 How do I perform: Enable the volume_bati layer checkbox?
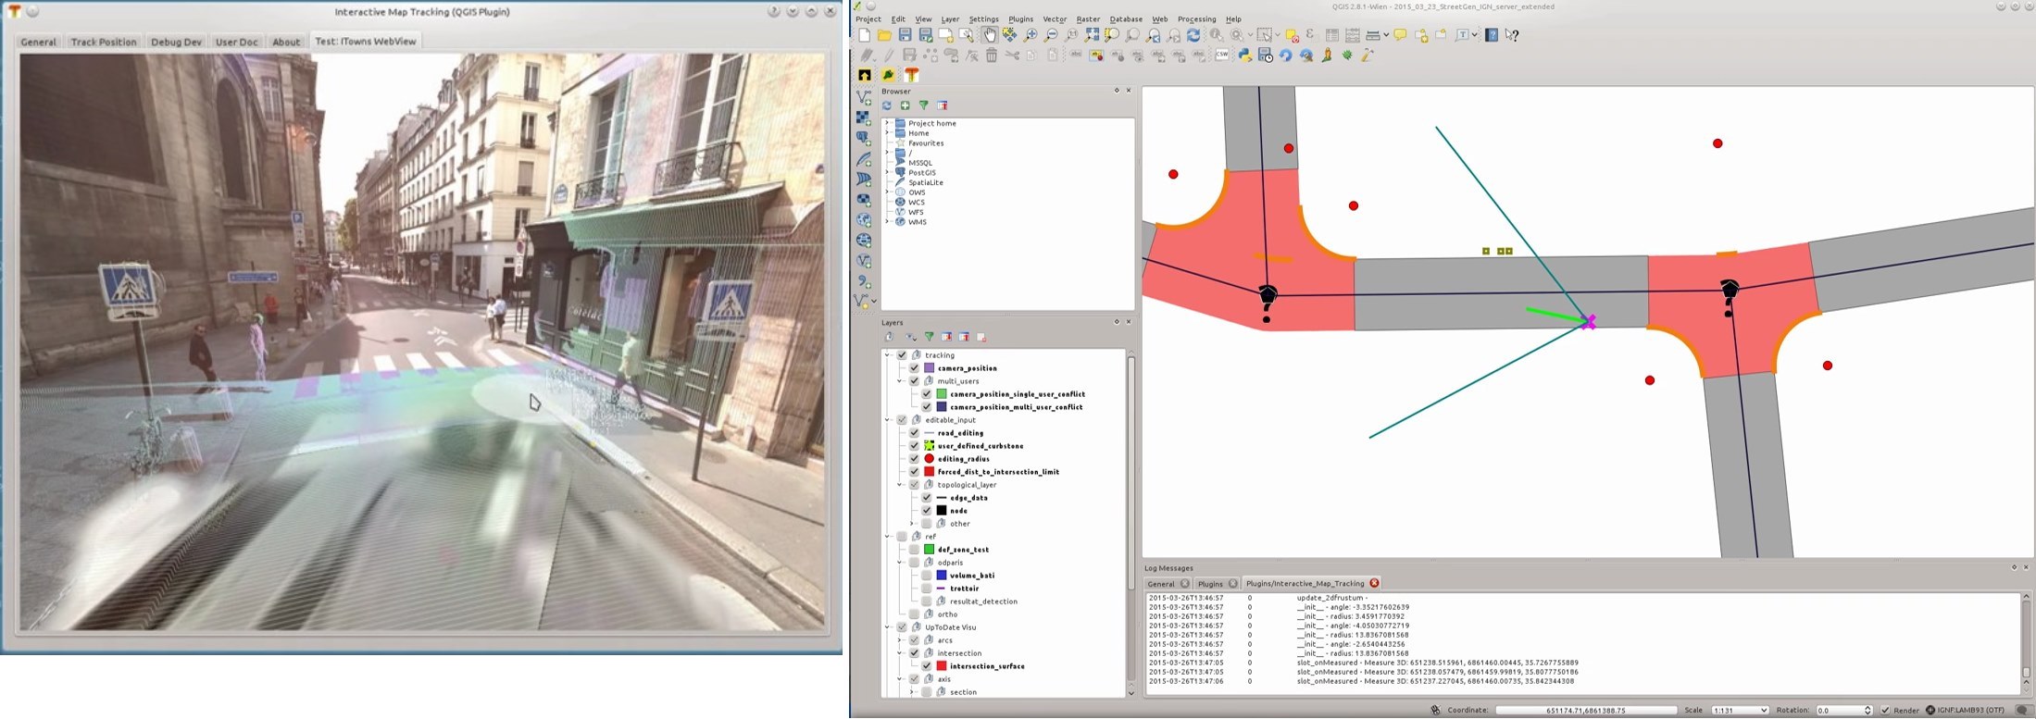(x=926, y=576)
